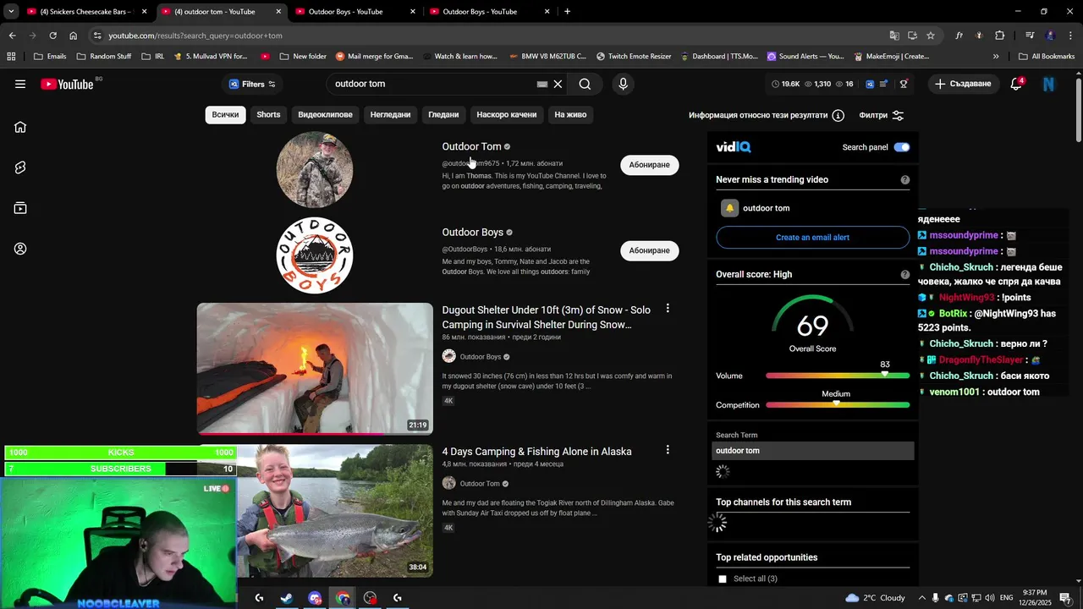Open the vidIQ list icon in header

883,84
